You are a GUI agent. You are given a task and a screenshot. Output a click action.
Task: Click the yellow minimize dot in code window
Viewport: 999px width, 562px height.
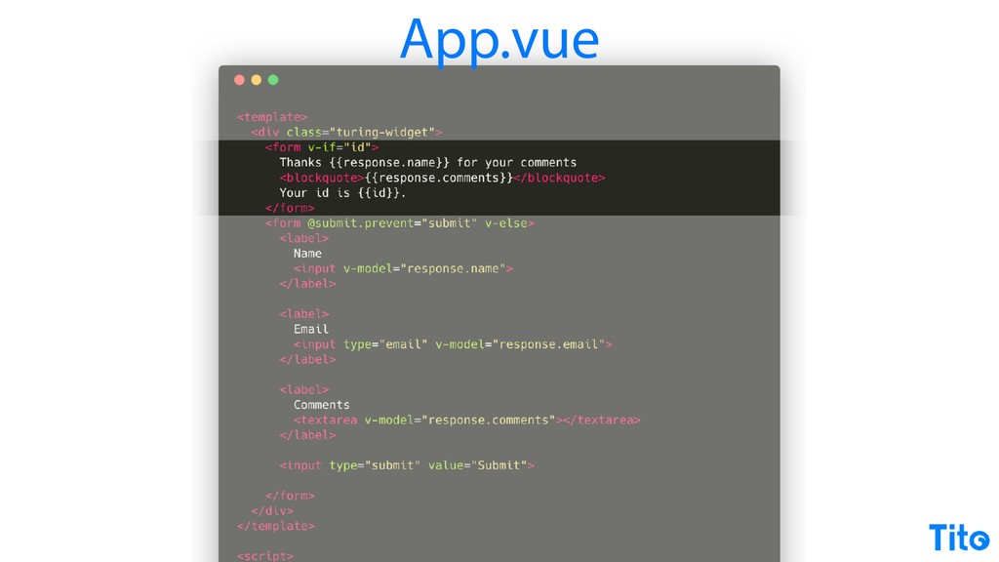pos(257,80)
